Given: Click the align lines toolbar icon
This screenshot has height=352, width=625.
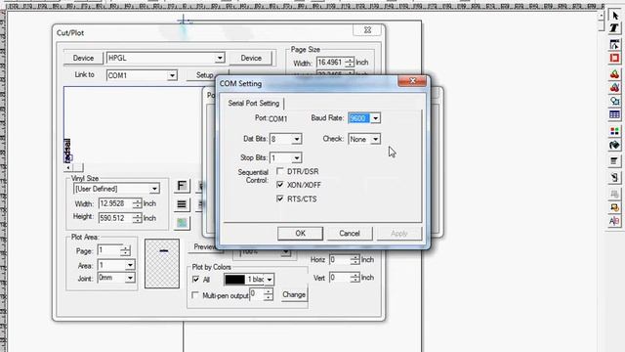Looking at the screenshot, I should tap(614, 161).
